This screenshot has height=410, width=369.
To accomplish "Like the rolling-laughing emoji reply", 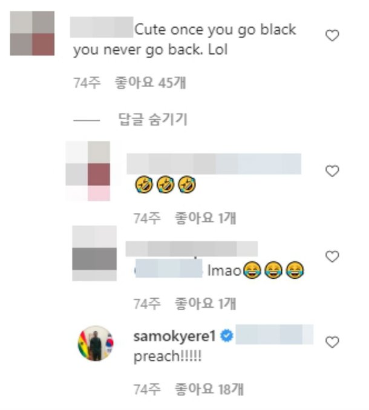I will click(x=332, y=171).
